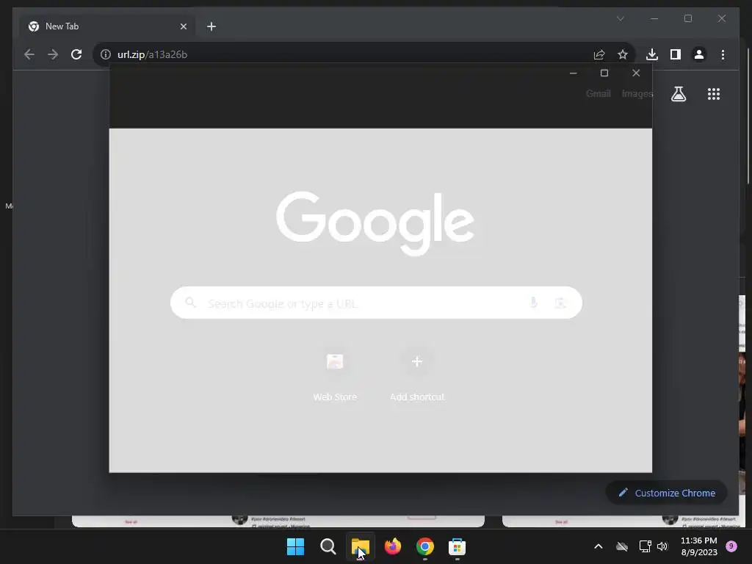The height and width of the screenshot is (564, 752).
Task: Click the forward navigation arrow
Action: (x=53, y=54)
